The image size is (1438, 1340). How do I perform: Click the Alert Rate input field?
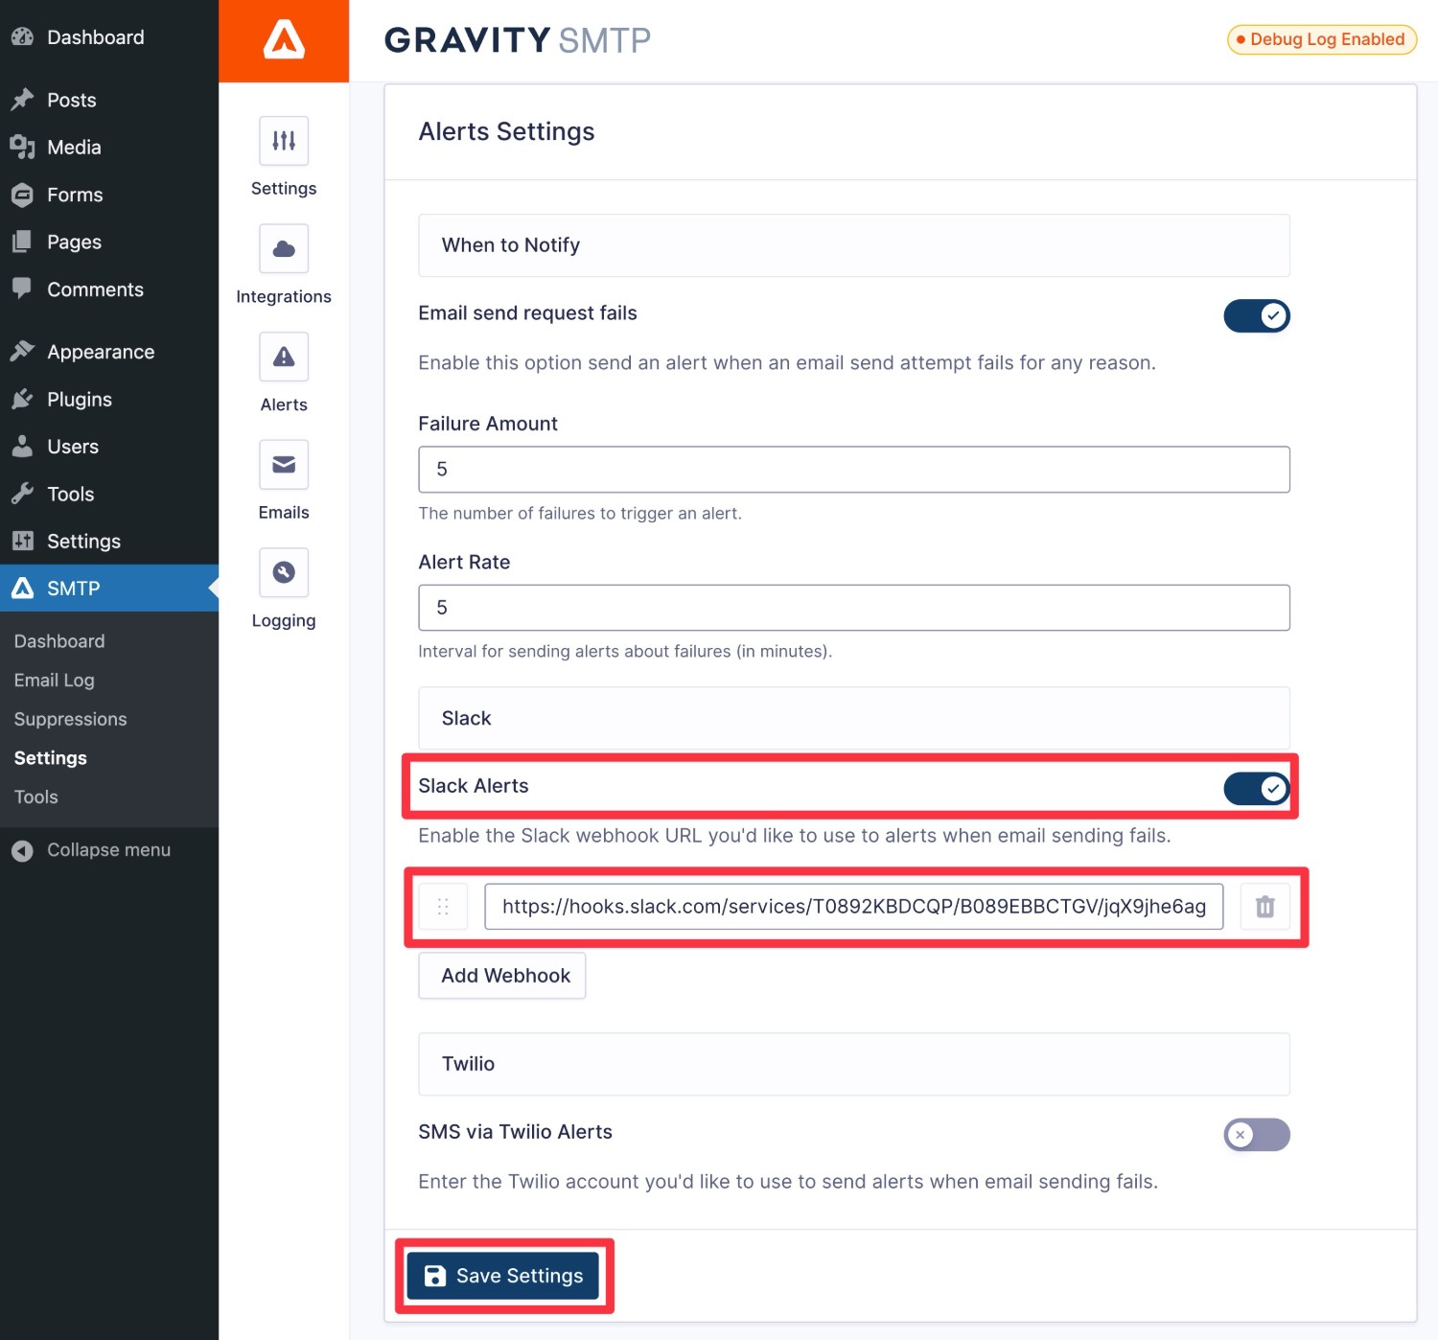[854, 608]
